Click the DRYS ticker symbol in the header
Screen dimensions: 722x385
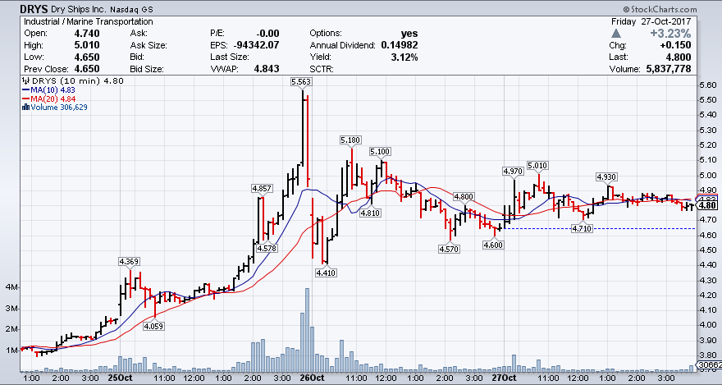point(19,7)
